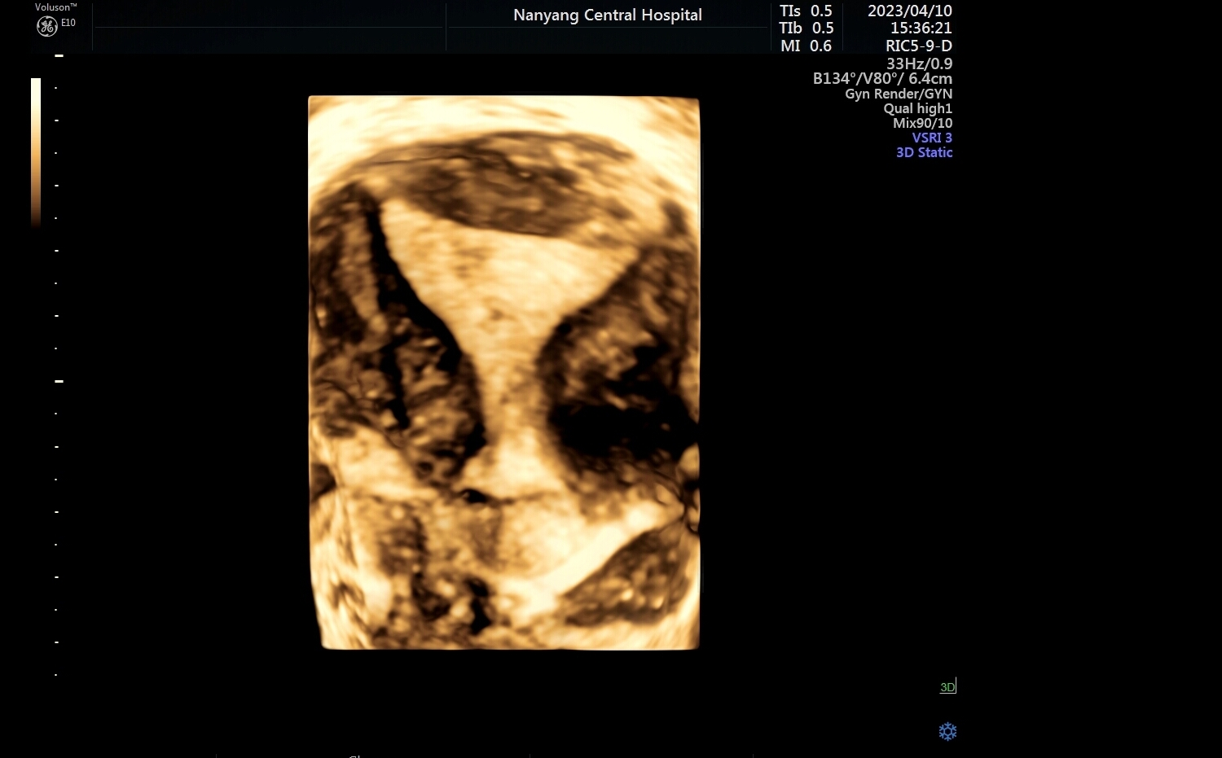Click the 15:36:21 time display
The image size is (1222, 758).
921,28
